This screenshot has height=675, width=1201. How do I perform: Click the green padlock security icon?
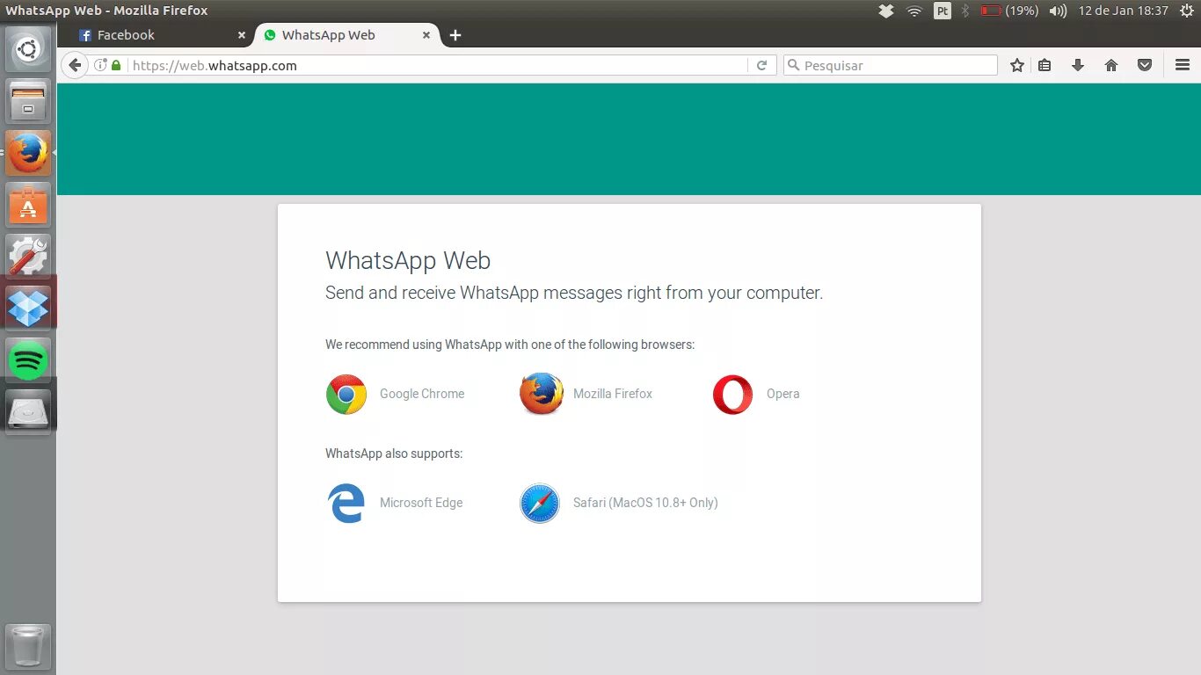point(116,65)
